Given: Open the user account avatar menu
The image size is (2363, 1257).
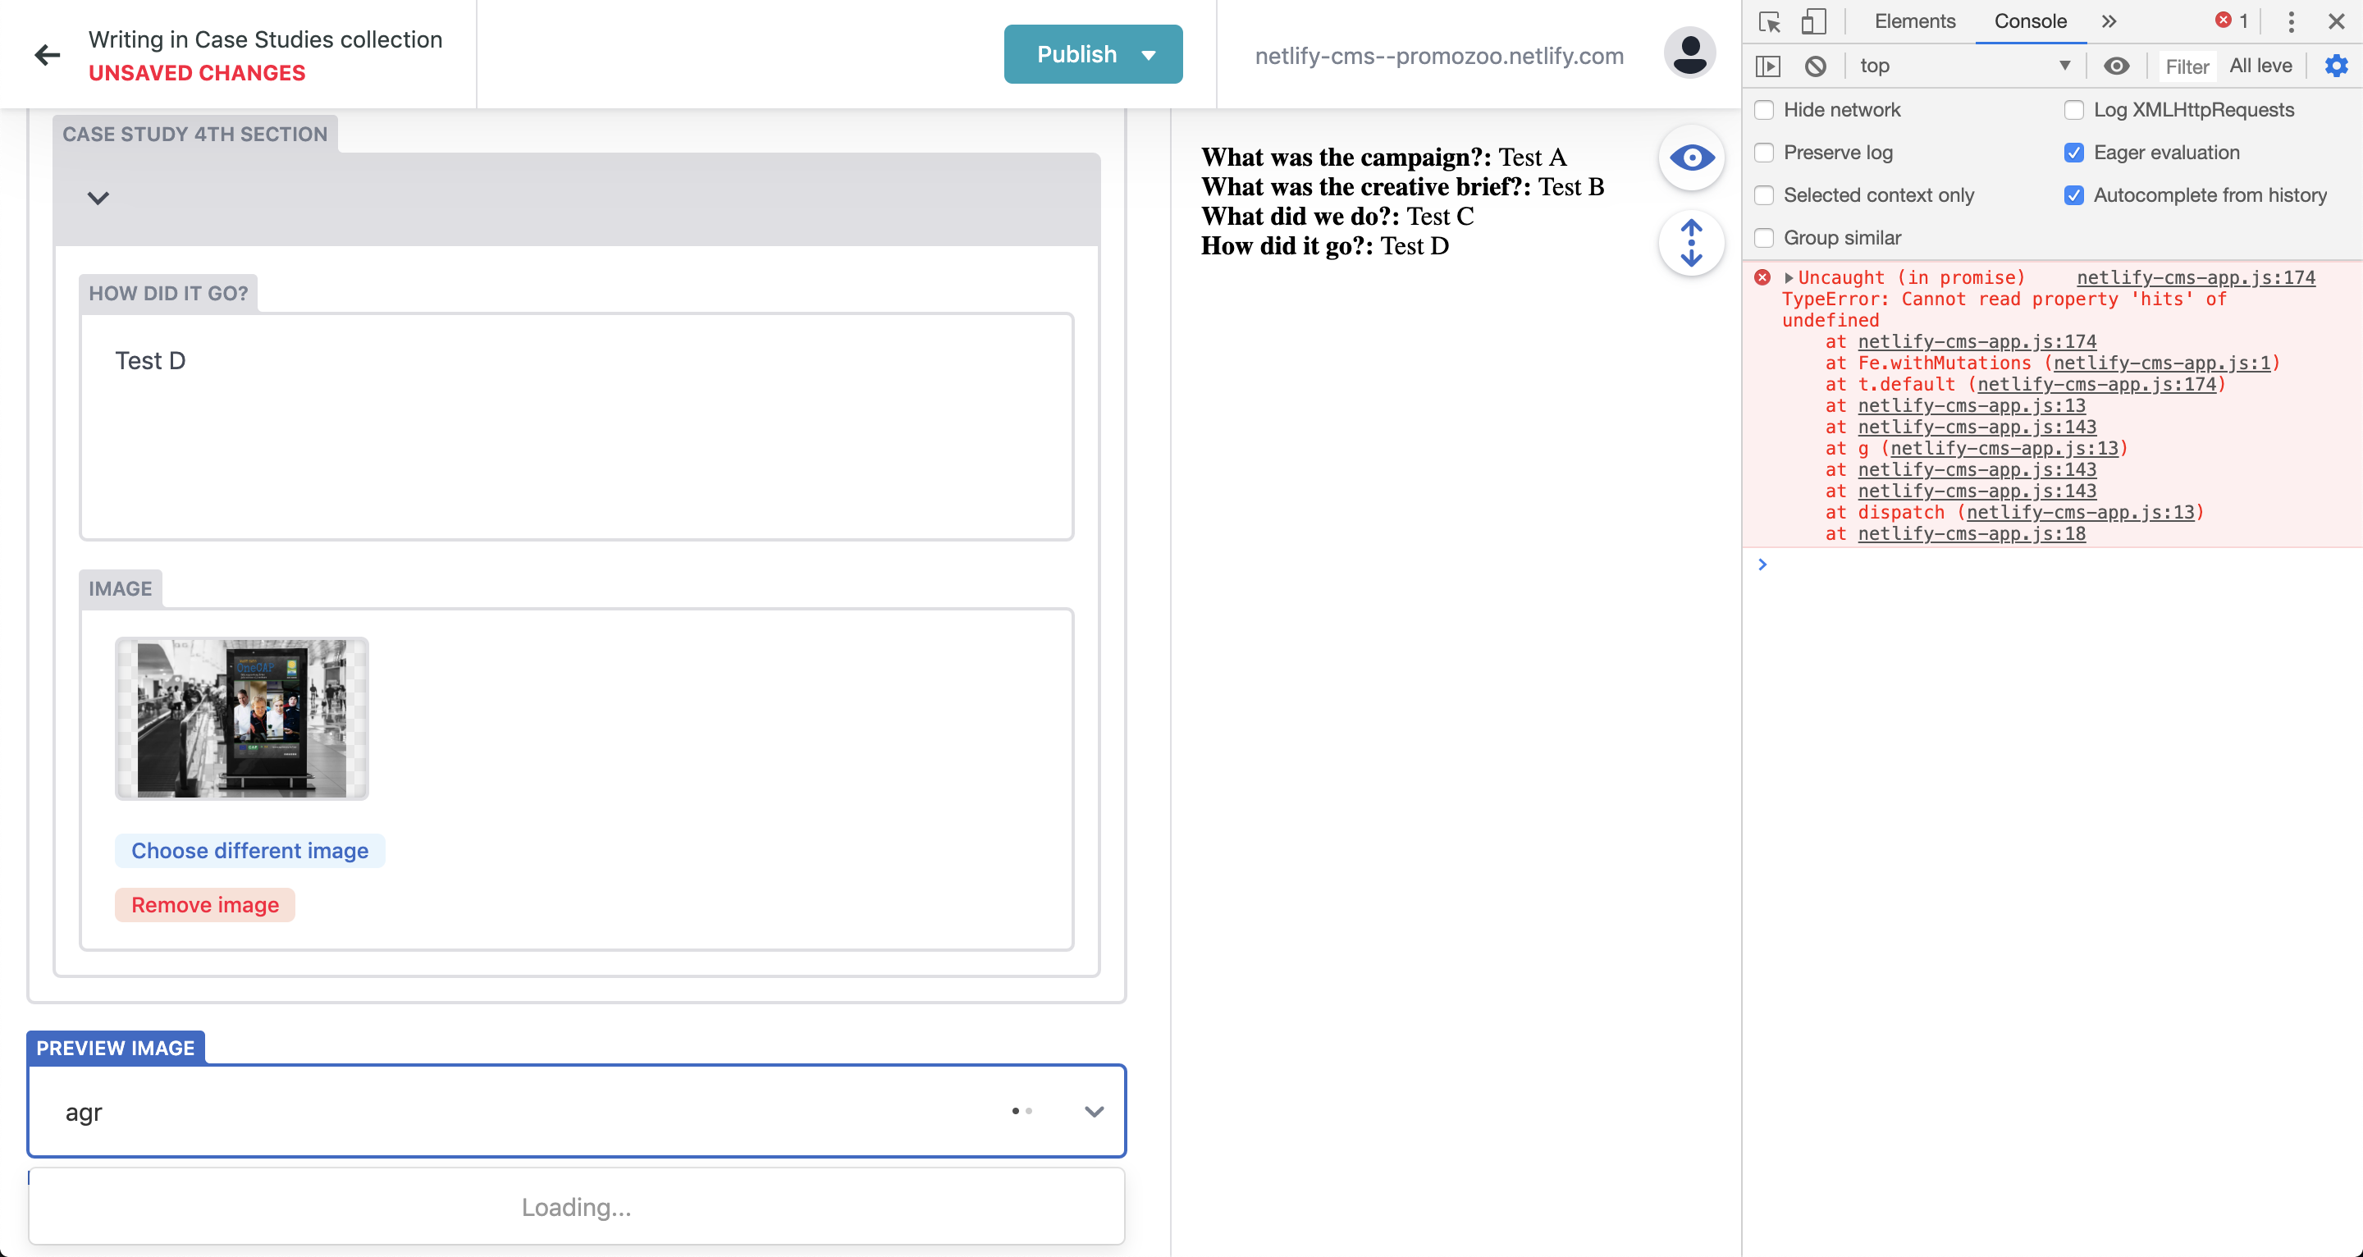Looking at the screenshot, I should tap(1689, 53).
